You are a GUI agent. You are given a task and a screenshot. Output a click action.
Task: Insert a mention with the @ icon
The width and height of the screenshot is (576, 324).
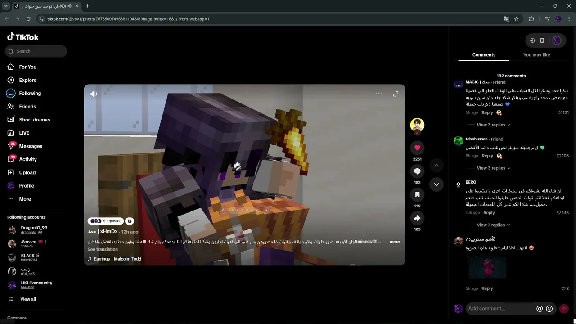click(x=540, y=309)
